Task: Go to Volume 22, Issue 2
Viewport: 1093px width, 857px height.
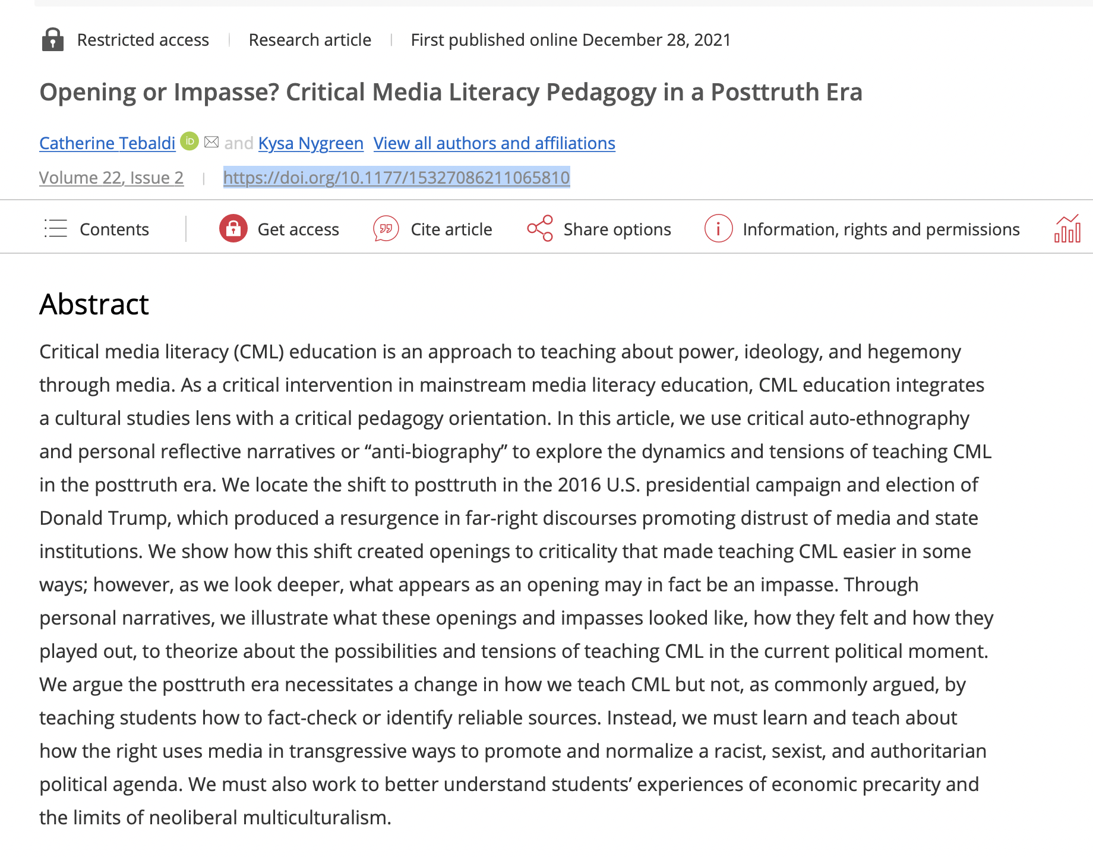Action: pos(111,178)
